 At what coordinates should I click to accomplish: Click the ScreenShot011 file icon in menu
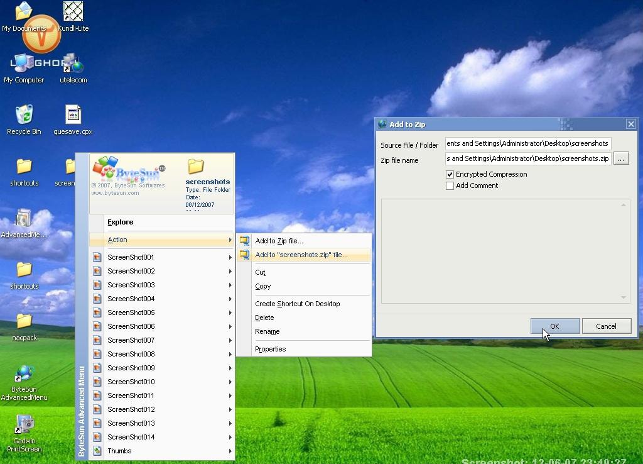tap(97, 396)
